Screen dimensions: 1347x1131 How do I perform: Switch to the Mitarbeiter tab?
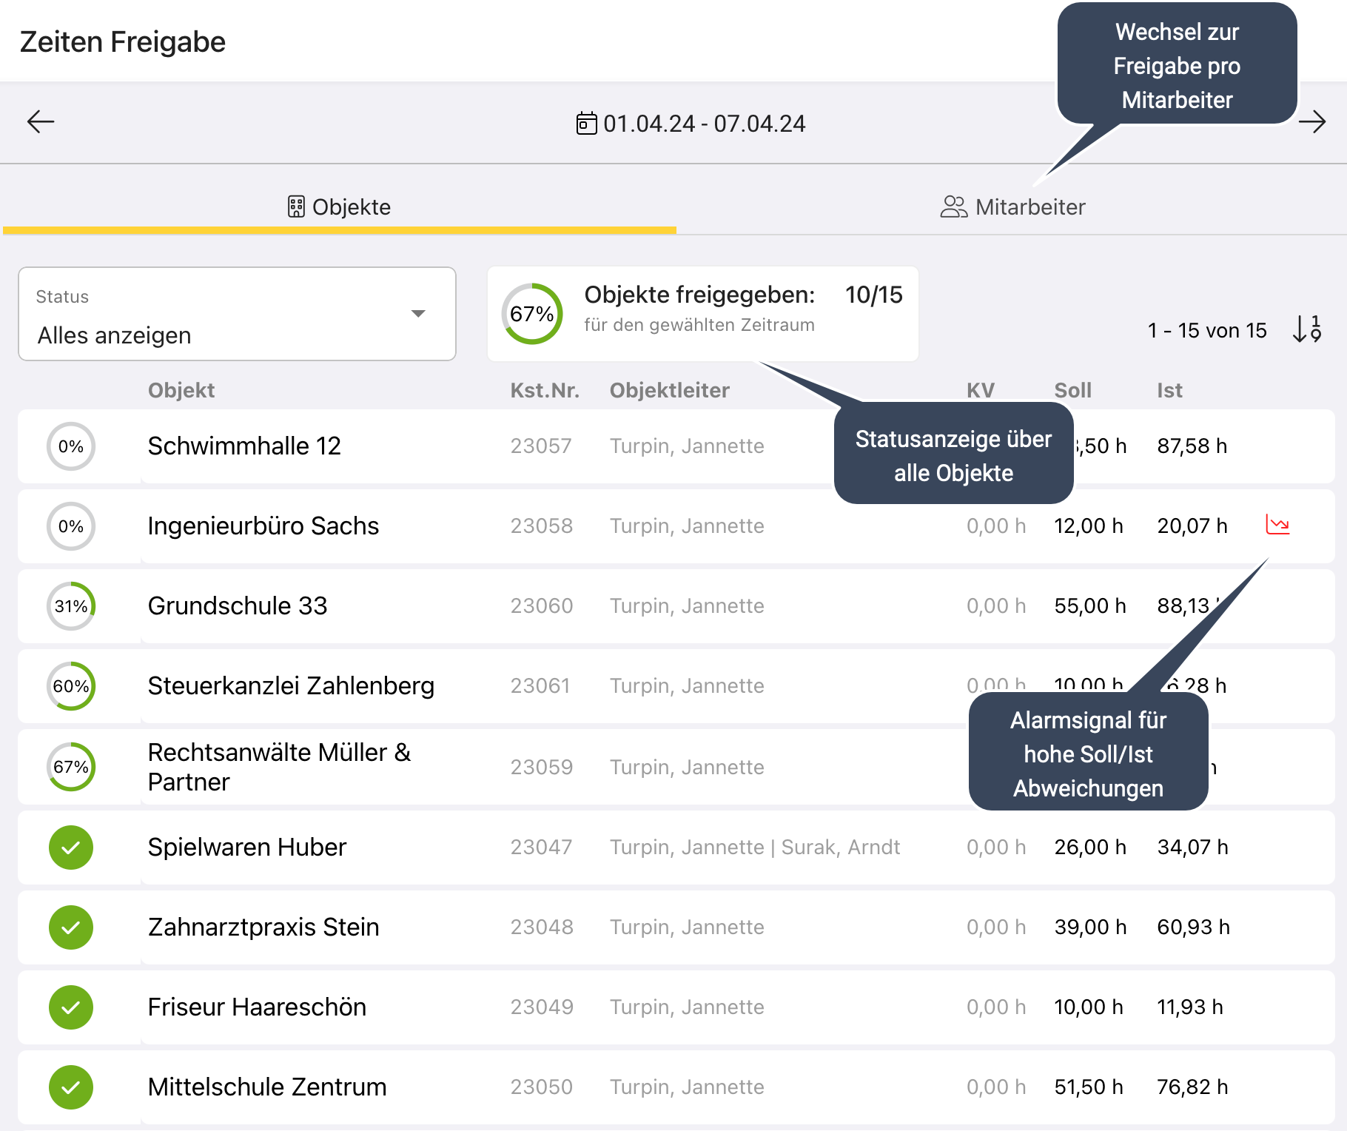(x=1012, y=207)
